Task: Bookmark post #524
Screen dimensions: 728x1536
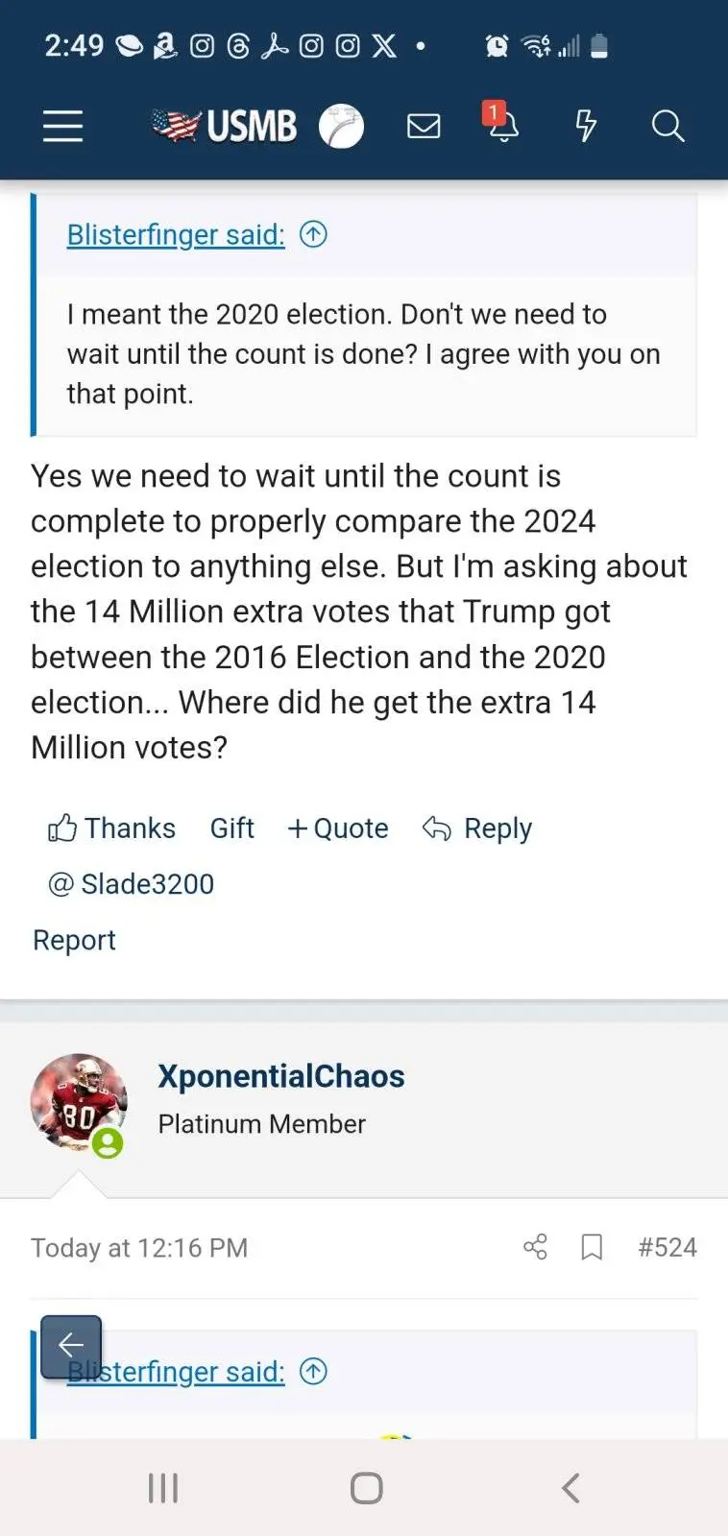Action: tap(593, 1247)
